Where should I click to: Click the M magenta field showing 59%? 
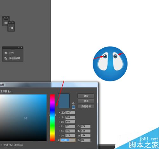(x=86, y=131)
